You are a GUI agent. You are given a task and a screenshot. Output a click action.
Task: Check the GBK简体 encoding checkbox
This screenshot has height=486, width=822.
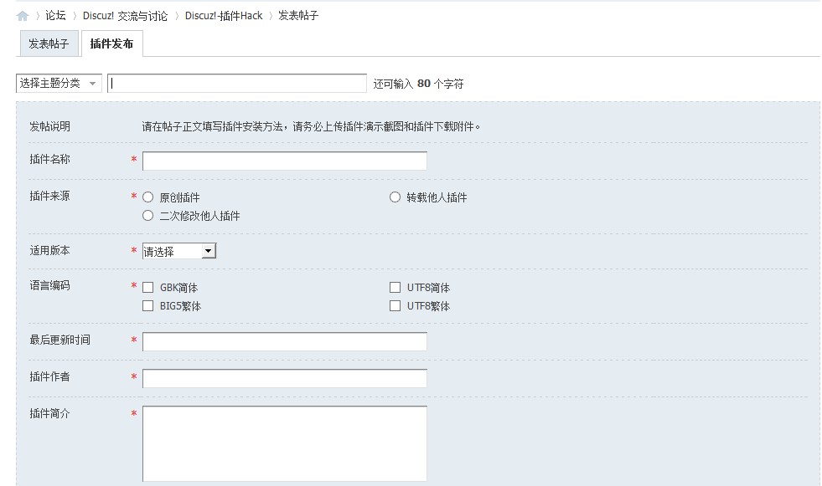click(x=147, y=287)
